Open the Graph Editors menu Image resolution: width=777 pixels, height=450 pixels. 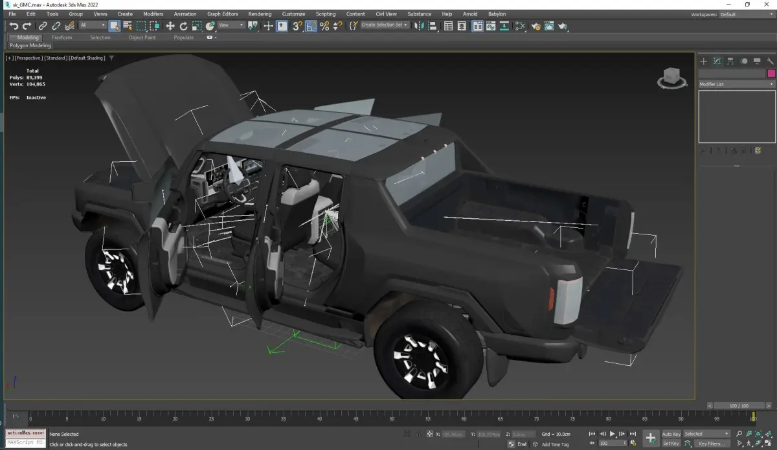(223, 14)
